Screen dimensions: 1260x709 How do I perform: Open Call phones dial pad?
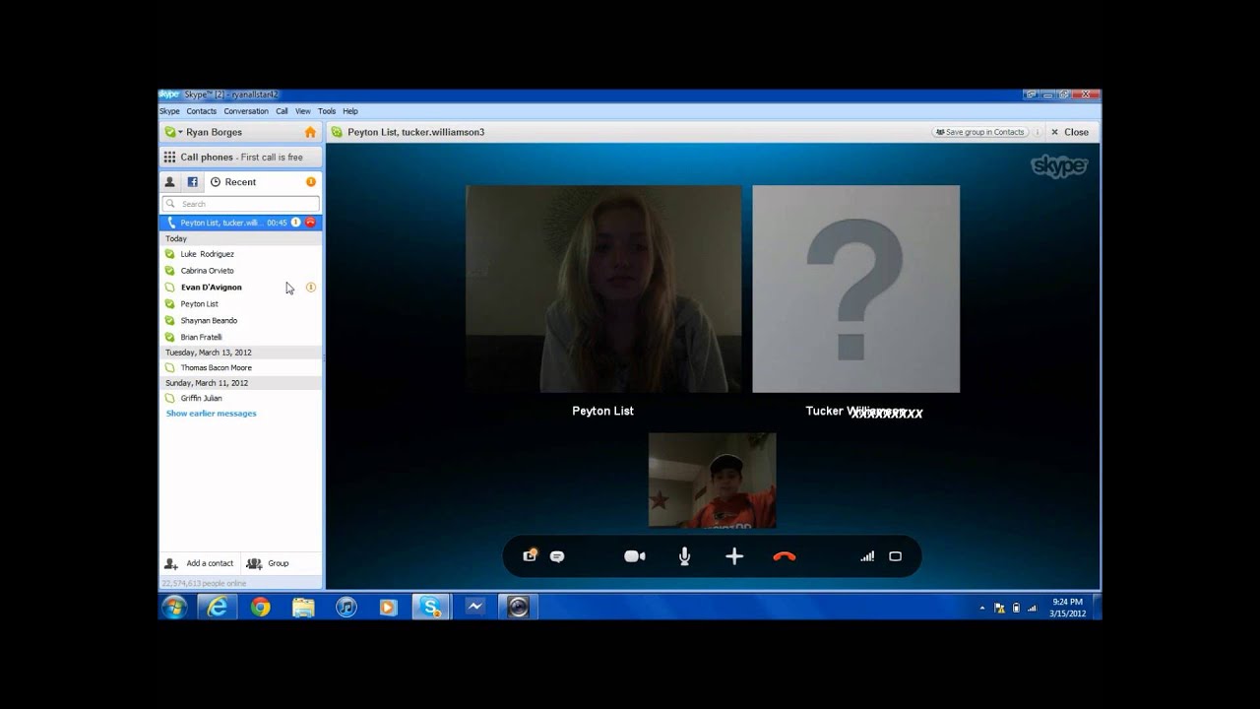tap(240, 157)
